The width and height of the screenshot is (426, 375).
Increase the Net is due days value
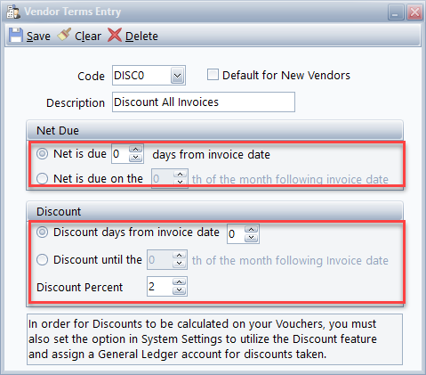click(x=136, y=150)
